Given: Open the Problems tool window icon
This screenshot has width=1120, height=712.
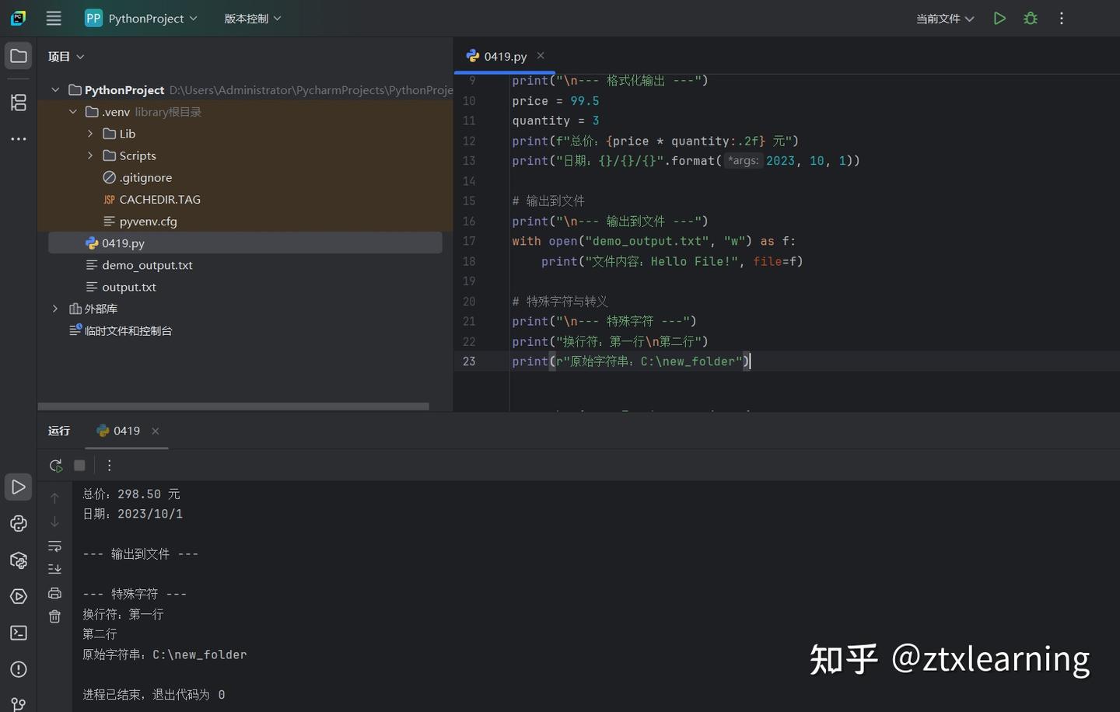Looking at the screenshot, I should 19,669.
